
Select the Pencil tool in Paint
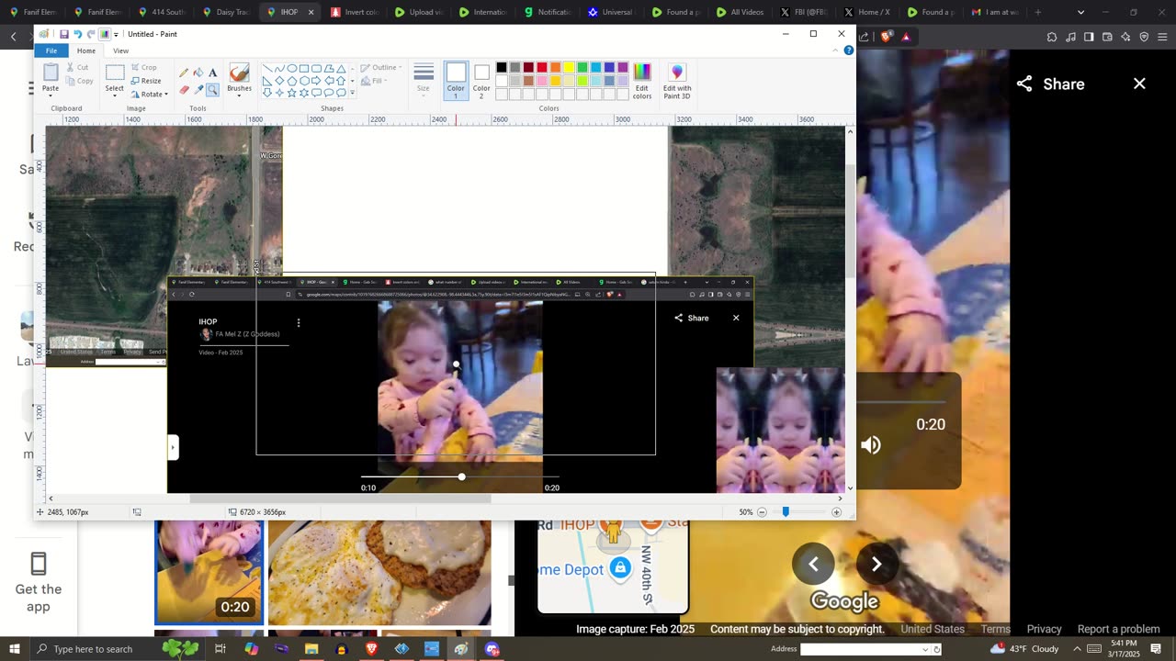[184, 73]
